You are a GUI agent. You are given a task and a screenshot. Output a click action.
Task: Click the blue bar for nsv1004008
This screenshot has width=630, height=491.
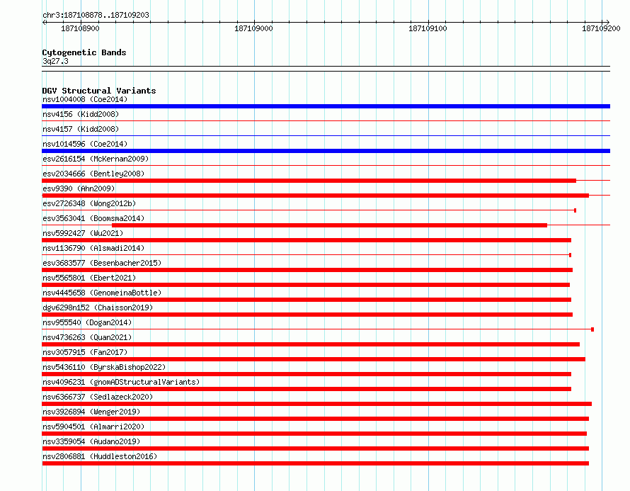tap(326, 106)
